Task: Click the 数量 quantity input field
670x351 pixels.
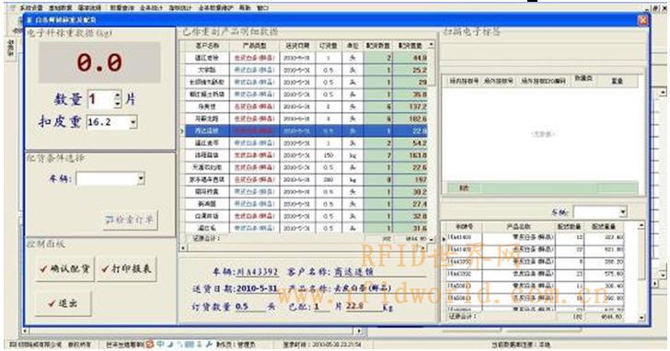Action: (101, 99)
